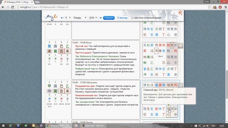Click the Пустота дорог label
The width and height of the screenshot is (228, 128).
click(x=83, y=53)
